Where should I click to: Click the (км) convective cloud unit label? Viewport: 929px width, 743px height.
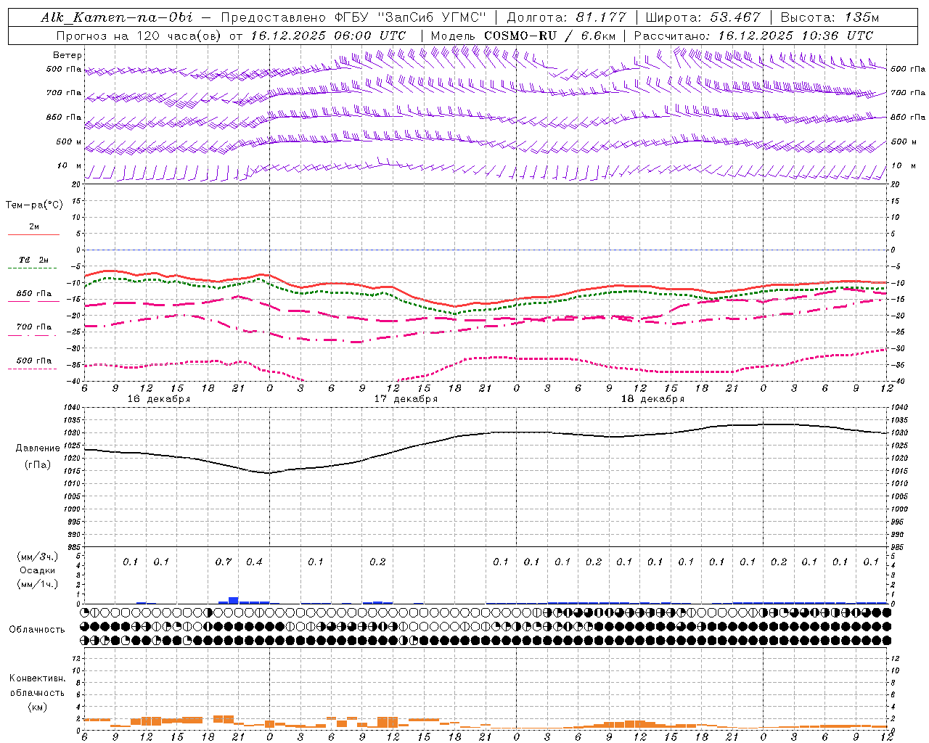click(x=37, y=707)
